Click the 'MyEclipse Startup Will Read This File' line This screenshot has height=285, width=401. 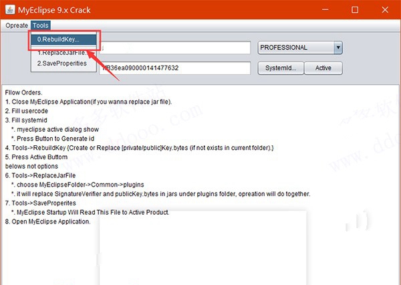(90, 212)
